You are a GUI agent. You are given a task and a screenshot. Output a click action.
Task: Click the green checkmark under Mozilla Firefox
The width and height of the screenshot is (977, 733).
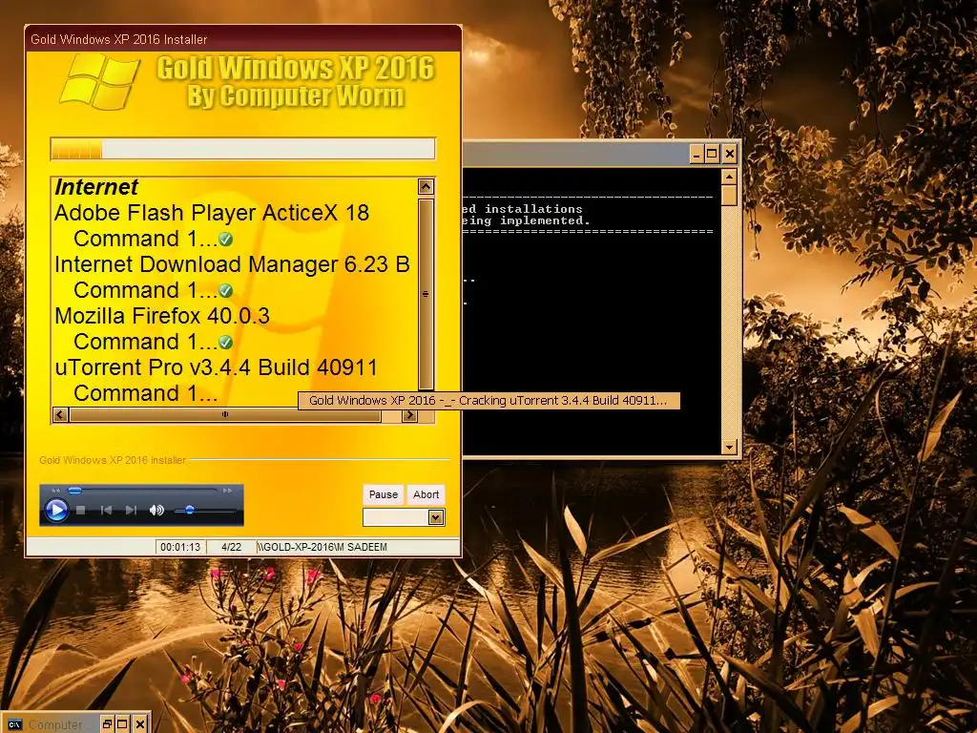226,342
